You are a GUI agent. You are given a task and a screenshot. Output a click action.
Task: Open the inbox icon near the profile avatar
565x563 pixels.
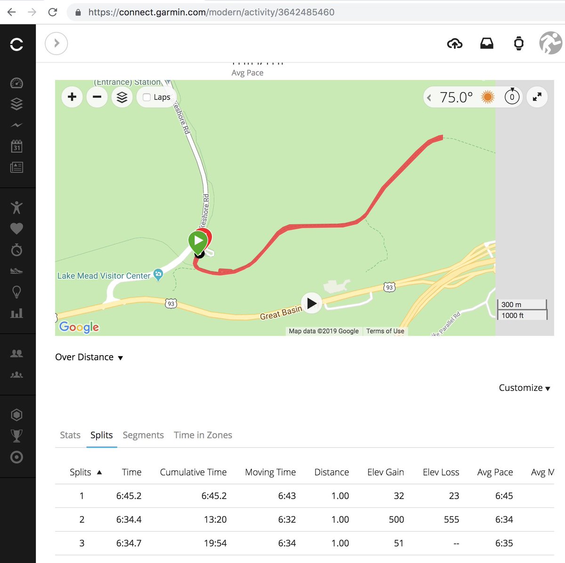tap(487, 43)
